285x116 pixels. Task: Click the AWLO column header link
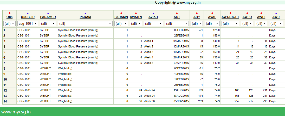[247, 17]
